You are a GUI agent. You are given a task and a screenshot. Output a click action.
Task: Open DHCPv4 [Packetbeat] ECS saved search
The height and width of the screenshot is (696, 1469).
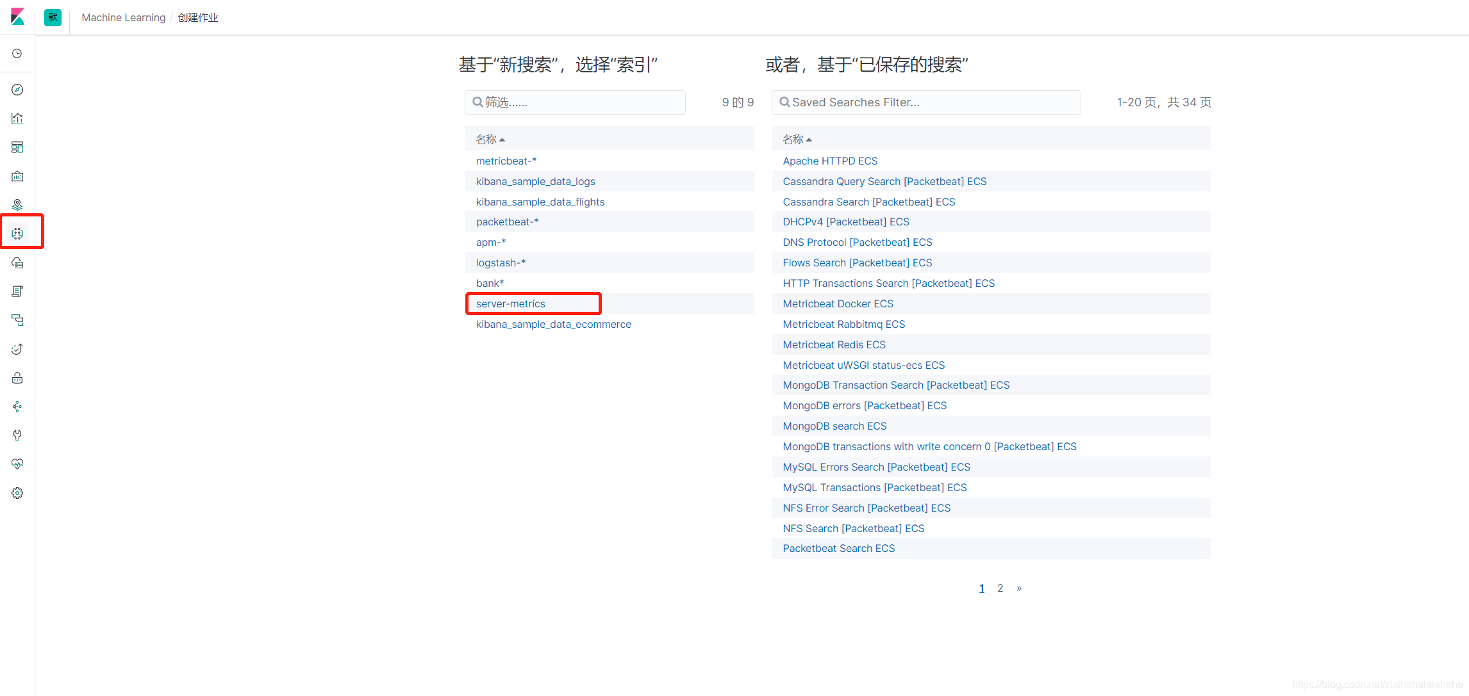tap(846, 222)
